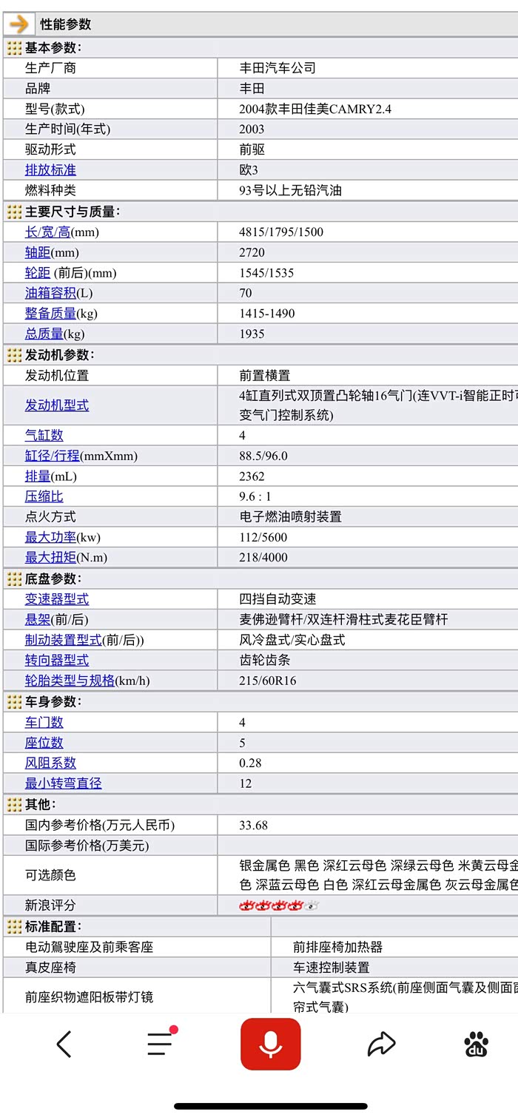Open the 轴距 link
The width and height of the screenshot is (518, 1120).
[38, 252]
